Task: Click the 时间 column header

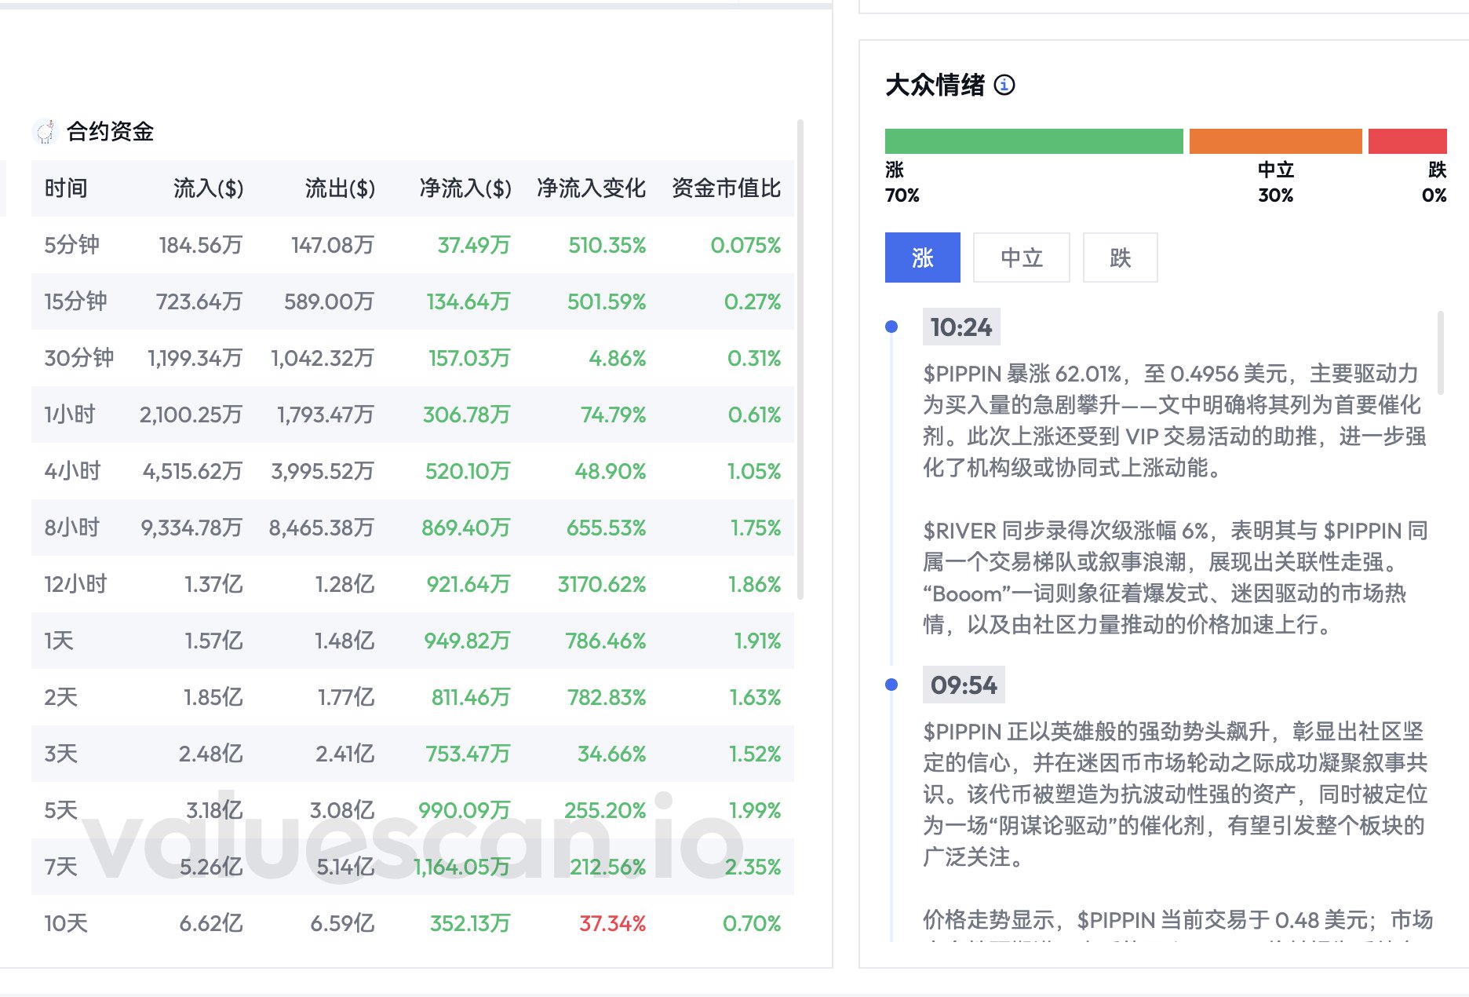Action: tap(66, 188)
